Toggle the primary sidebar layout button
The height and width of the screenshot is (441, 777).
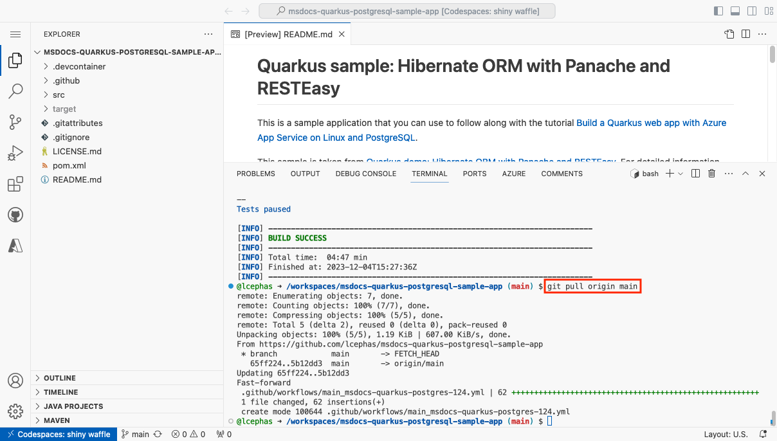[x=718, y=11]
